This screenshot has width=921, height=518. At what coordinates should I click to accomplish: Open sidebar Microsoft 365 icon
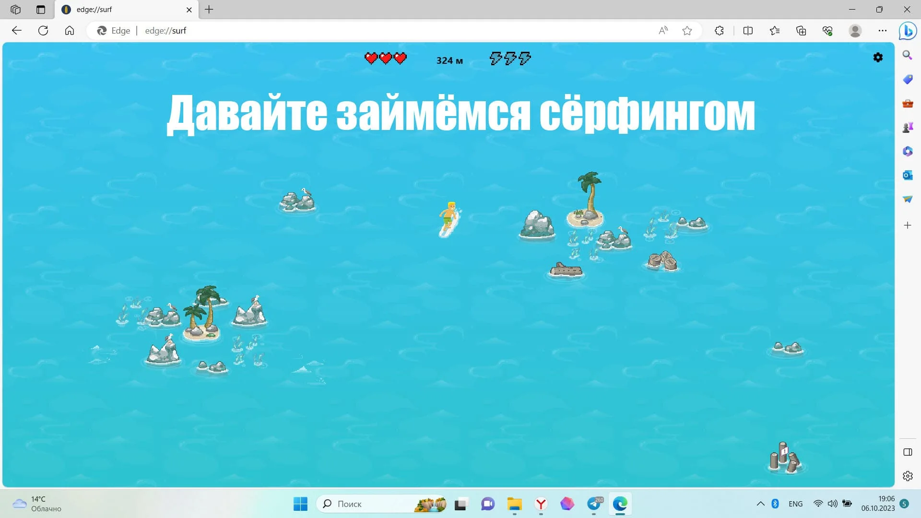(908, 151)
